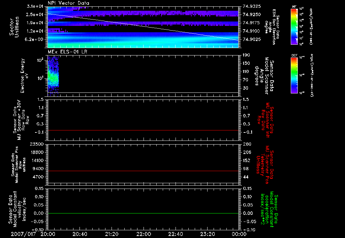Screen dimensions: 345x238
Task: Click the 1.9e+01 sector tick value
Action: 35,23
